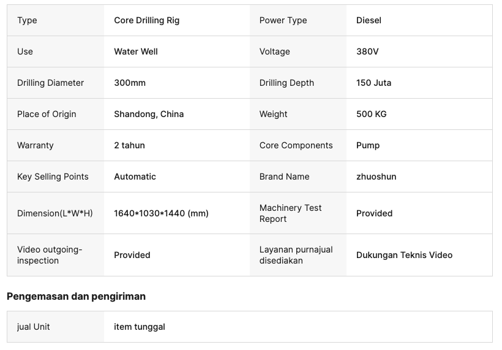This screenshot has height=350, width=502.
Task: Click the "500 KG" weight value
Action: (371, 114)
